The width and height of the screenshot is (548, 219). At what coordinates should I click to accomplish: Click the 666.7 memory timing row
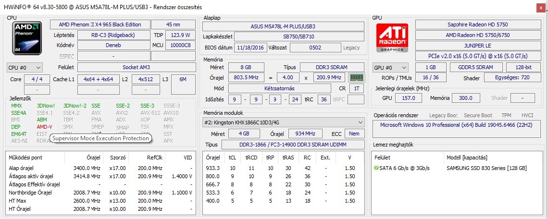click(x=284, y=184)
